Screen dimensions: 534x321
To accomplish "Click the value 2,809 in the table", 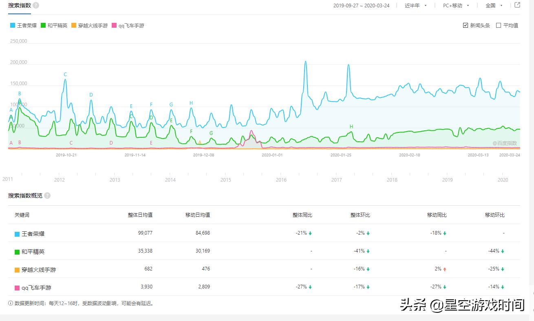I will (204, 287).
